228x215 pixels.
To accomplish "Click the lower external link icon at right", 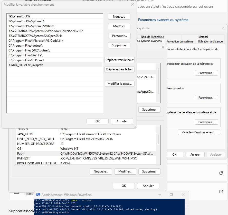I will 221,191.
